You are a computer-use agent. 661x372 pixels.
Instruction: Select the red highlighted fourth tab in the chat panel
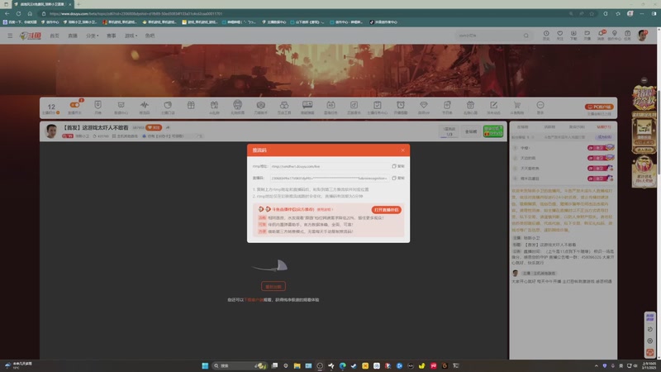604,127
